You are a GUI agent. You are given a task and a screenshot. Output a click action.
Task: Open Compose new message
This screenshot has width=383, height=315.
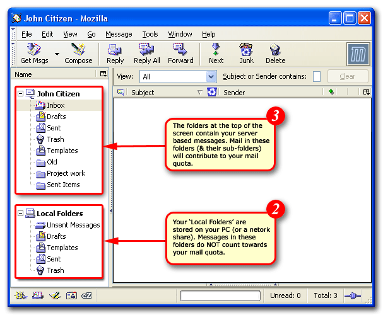coord(78,52)
